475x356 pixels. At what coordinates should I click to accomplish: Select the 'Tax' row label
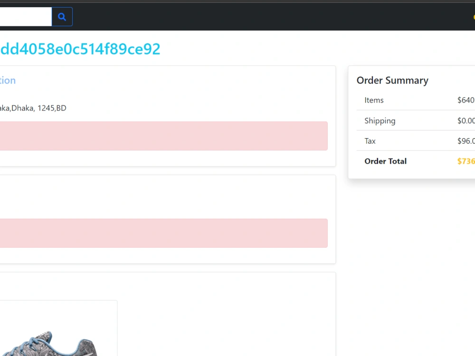tap(370, 141)
